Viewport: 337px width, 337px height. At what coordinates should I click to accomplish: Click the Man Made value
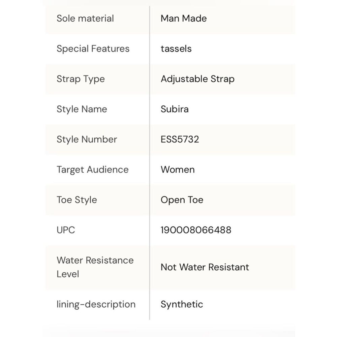[184, 19]
